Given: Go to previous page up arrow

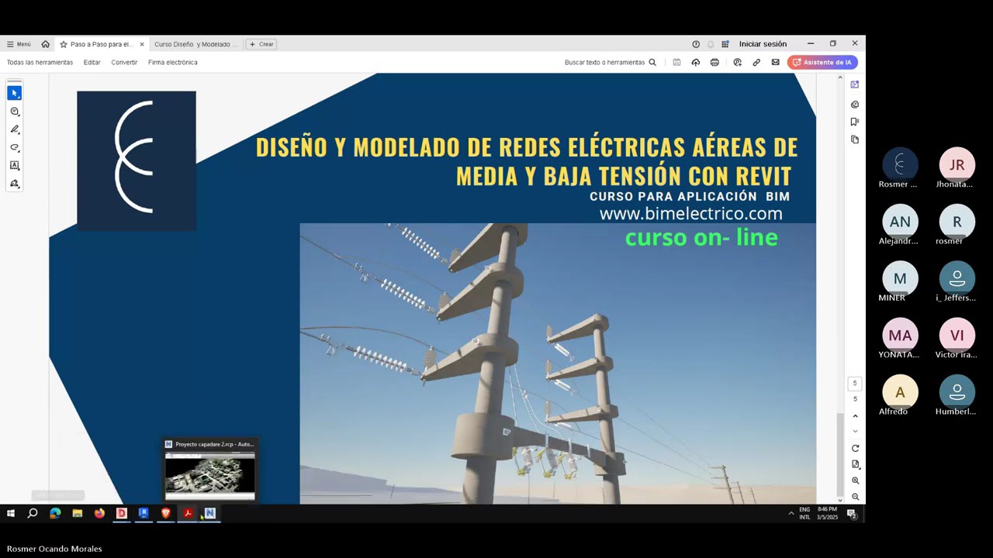Looking at the screenshot, I should tap(856, 416).
